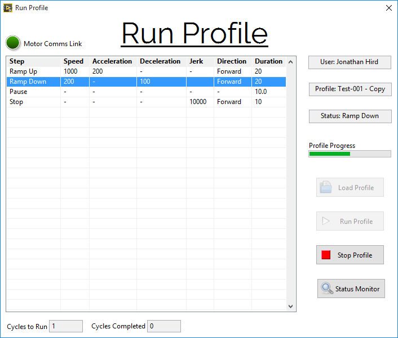Click the Cycles Completed label
398x338 pixels.
[x=118, y=326]
